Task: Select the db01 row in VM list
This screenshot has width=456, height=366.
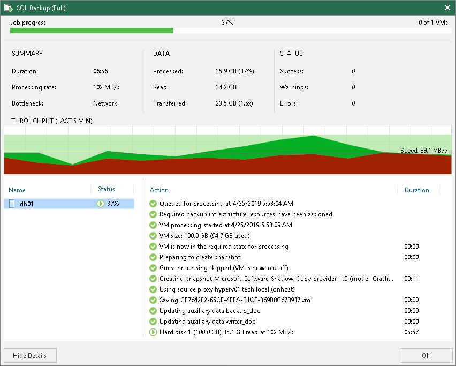Action: (x=69, y=204)
